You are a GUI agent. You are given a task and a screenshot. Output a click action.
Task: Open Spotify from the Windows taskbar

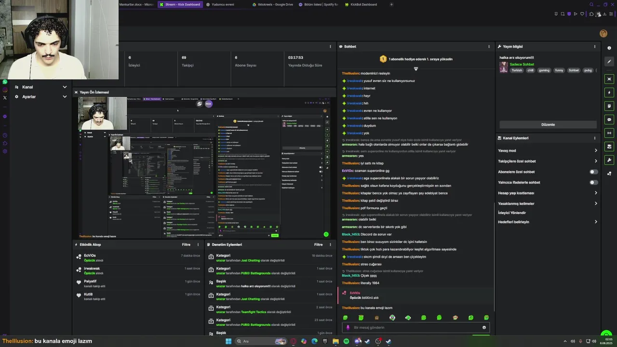pyautogui.click(x=346, y=341)
